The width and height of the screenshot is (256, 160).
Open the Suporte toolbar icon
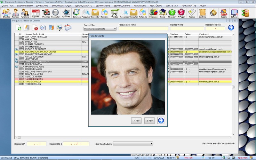coord(224,13)
